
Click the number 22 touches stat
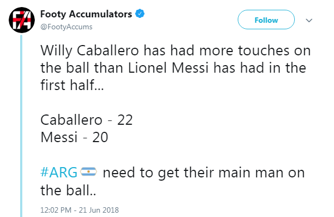[x=125, y=120]
